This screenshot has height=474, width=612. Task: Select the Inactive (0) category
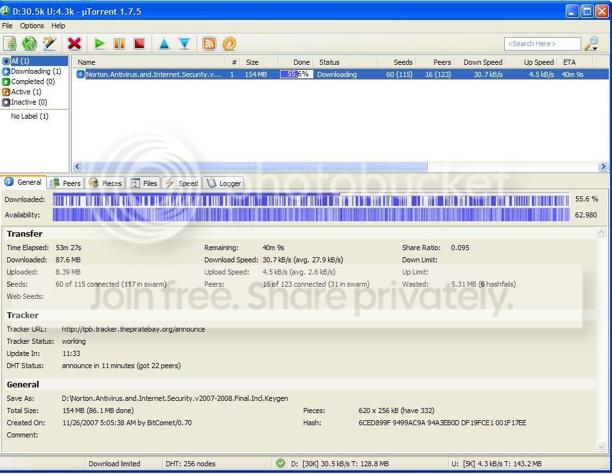24,102
